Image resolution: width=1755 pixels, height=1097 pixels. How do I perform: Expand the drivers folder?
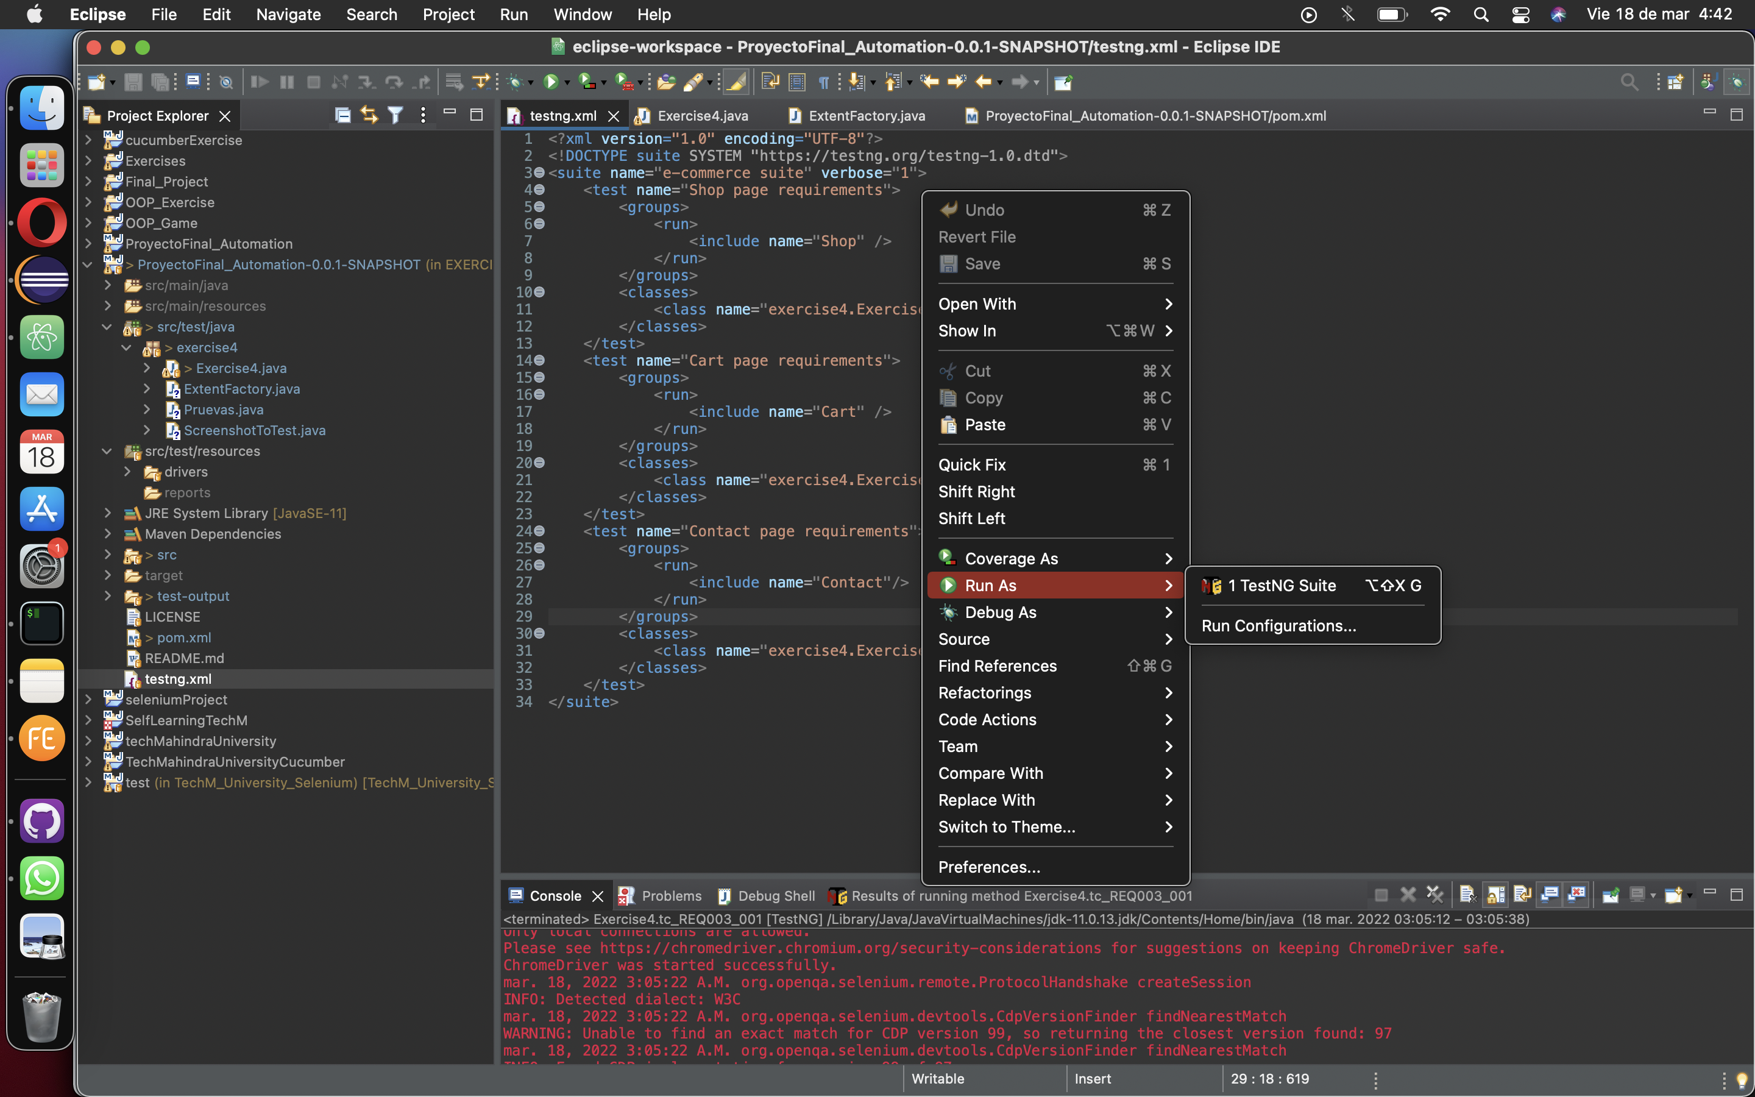(127, 472)
